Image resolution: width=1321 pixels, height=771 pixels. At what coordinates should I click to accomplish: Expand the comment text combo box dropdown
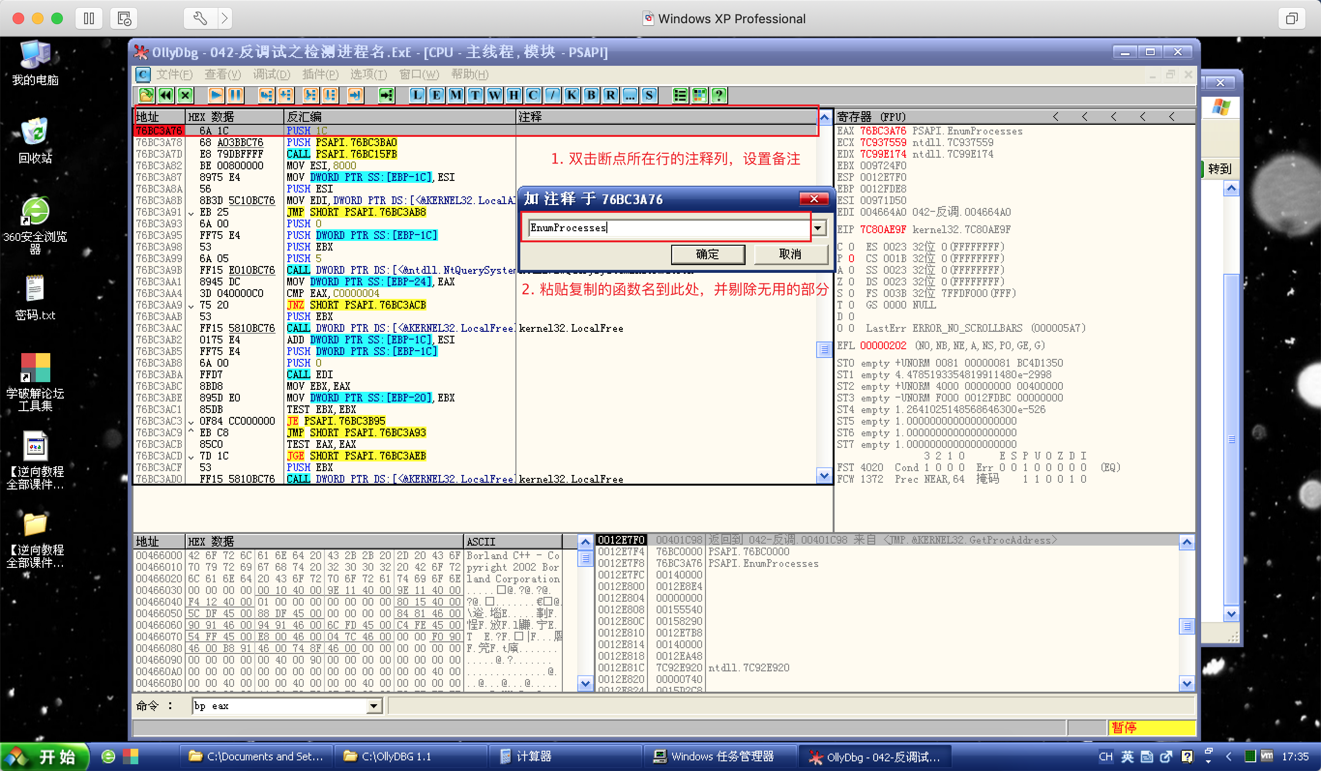818,228
